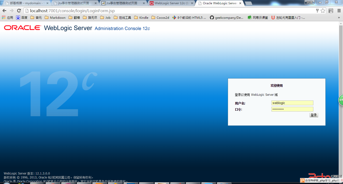Open the geekcompany GitHub bookmark
This screenshot has width=343, height=184.
(227, 17)
